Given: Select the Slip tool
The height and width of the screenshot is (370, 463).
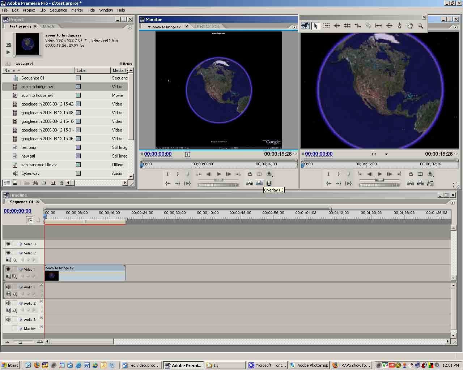Looking at the screenshot, I should [379, 26].
